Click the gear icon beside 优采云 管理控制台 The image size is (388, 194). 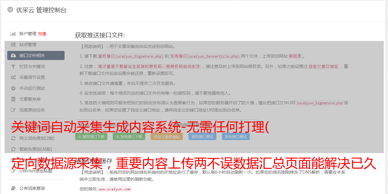pyautogui.click(x=10, y=10)
